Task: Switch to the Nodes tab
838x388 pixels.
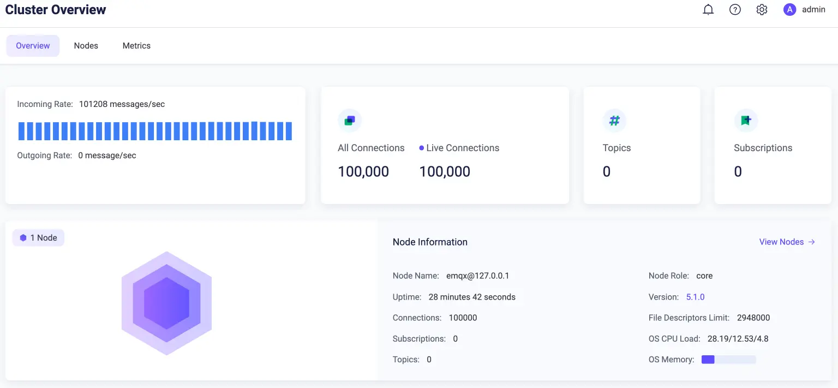Action: [x=86, y=45]
